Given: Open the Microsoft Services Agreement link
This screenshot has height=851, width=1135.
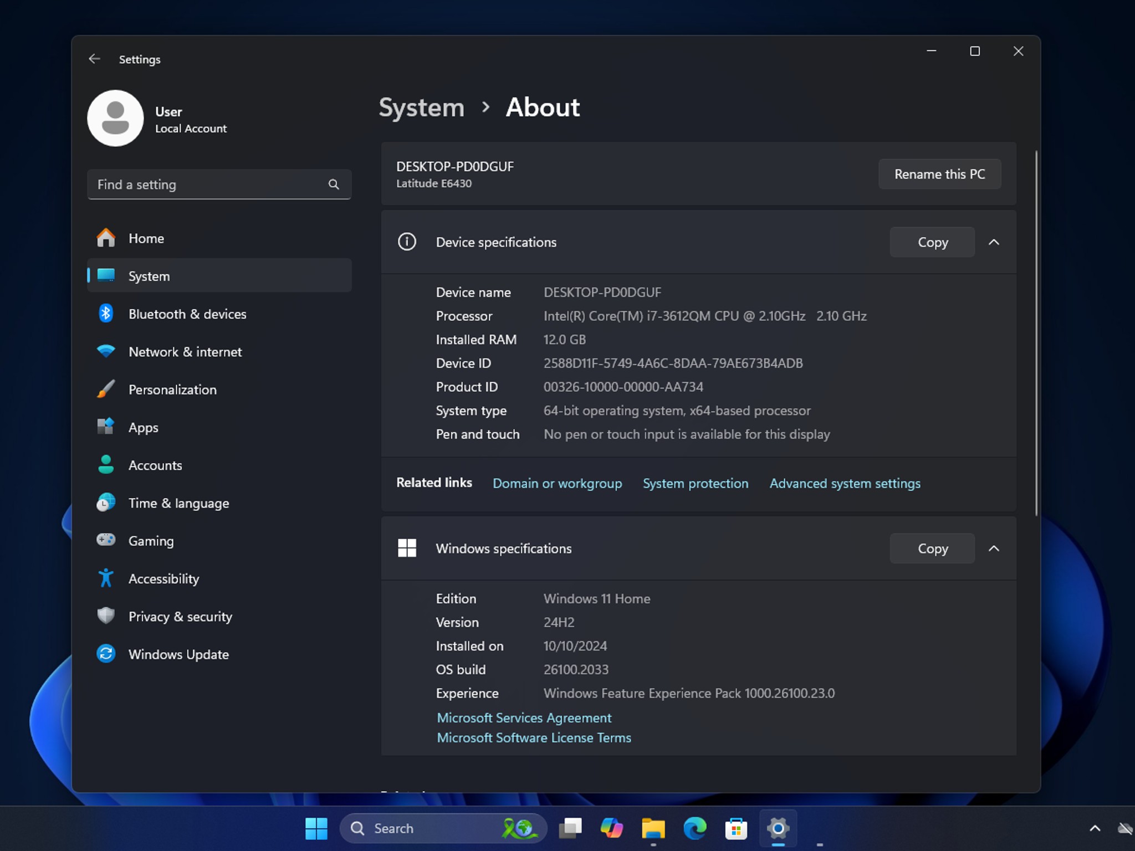Looking at the screenshot, I should [x=524, y=717].
